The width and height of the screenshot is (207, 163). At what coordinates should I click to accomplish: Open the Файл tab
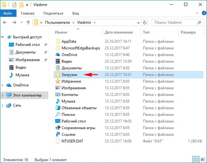click(x=8, y=13)
